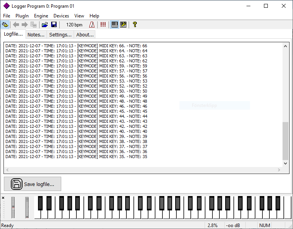The image size is (293, 229).
Task: Click the -oo dB level status value
Action: tap(233, 226)
